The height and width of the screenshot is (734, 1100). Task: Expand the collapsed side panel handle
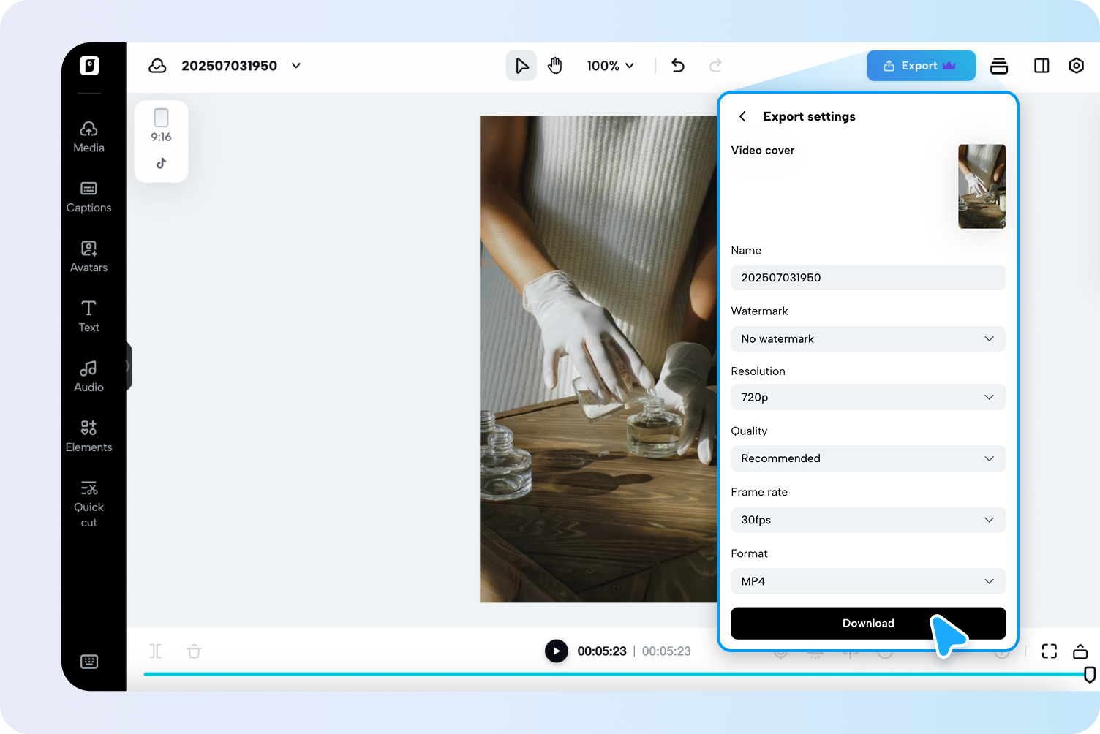(x=128, y=366)
